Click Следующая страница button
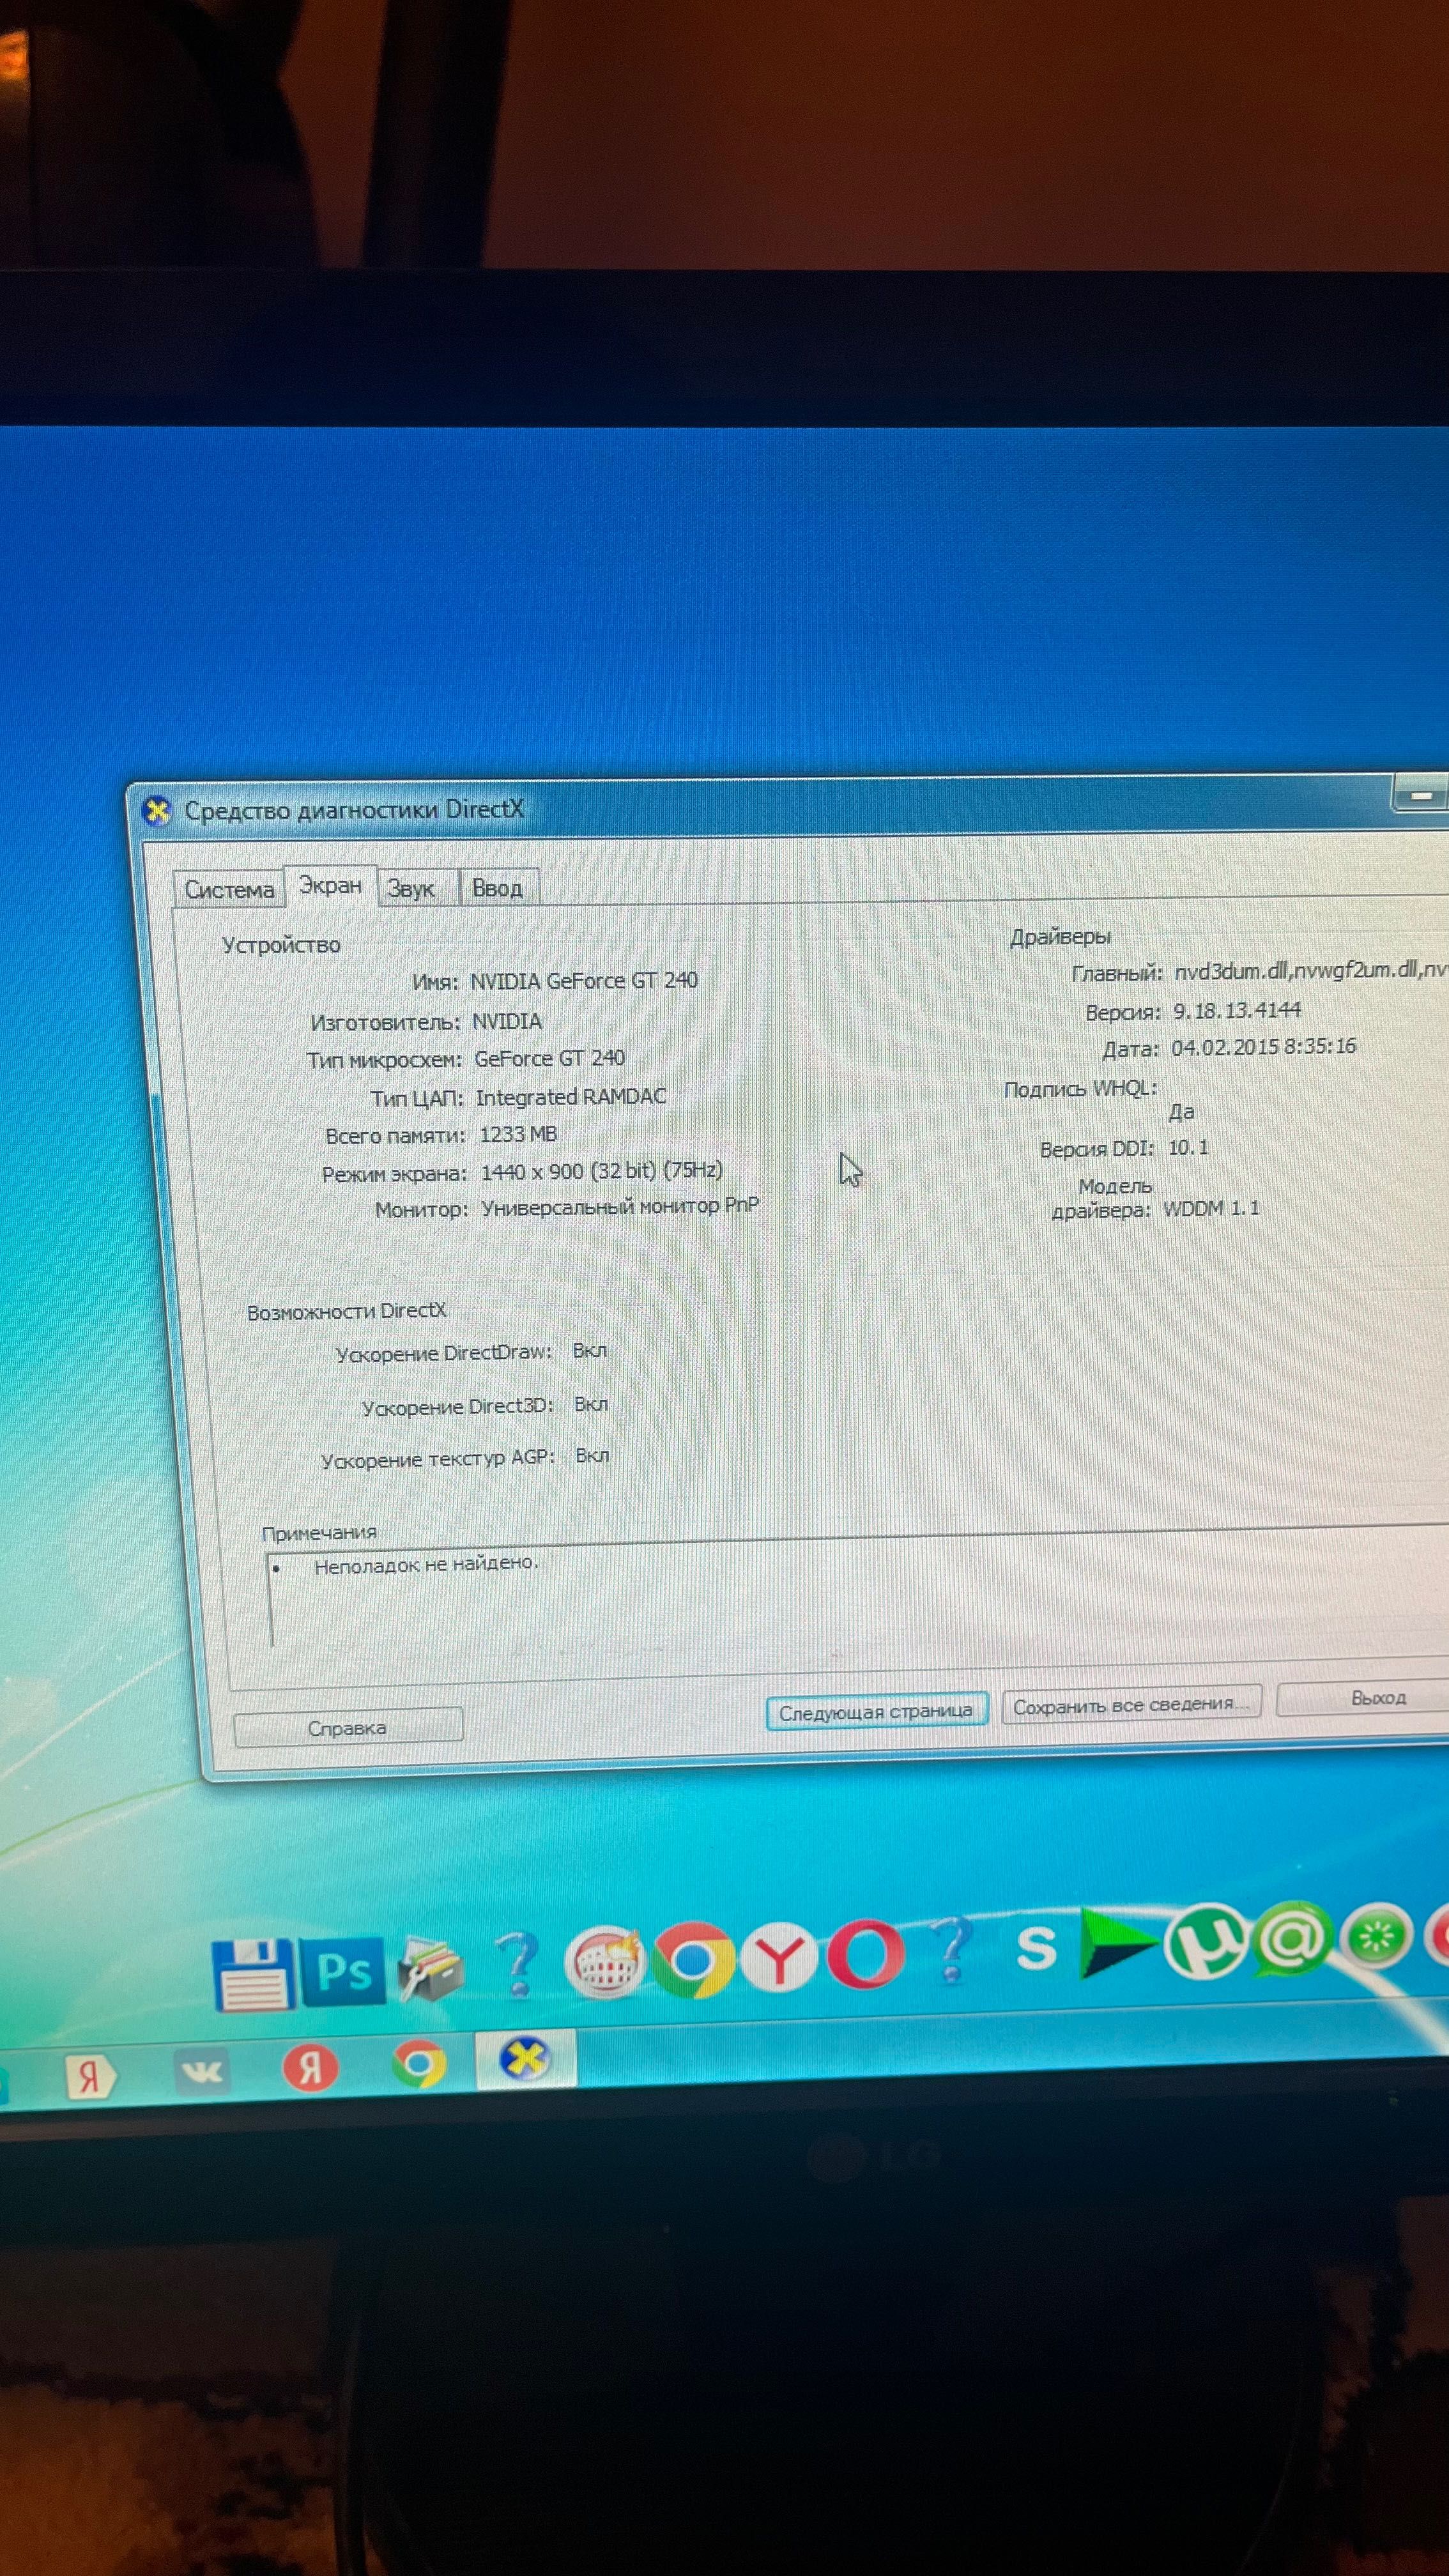1449x2576 pixels. pos(876,1712)
